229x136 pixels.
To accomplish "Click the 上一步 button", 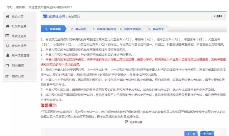I will (191, 134).
